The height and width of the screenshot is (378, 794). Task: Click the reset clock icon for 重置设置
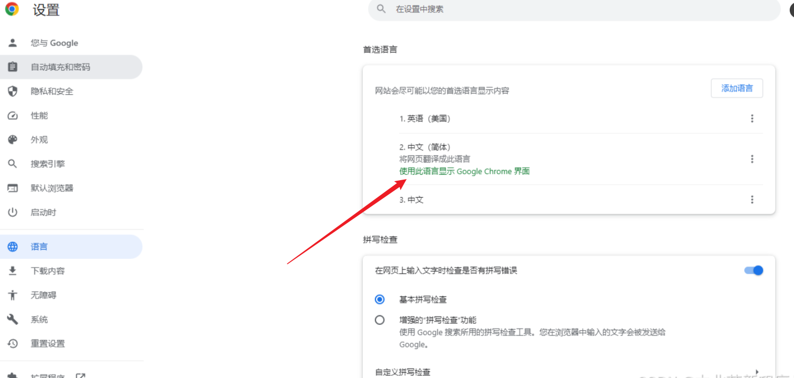(12, 344)
